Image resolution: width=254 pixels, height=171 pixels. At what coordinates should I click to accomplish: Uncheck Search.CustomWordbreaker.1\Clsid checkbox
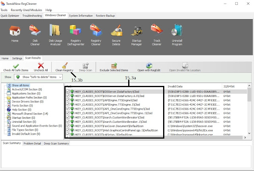(68, 122)
